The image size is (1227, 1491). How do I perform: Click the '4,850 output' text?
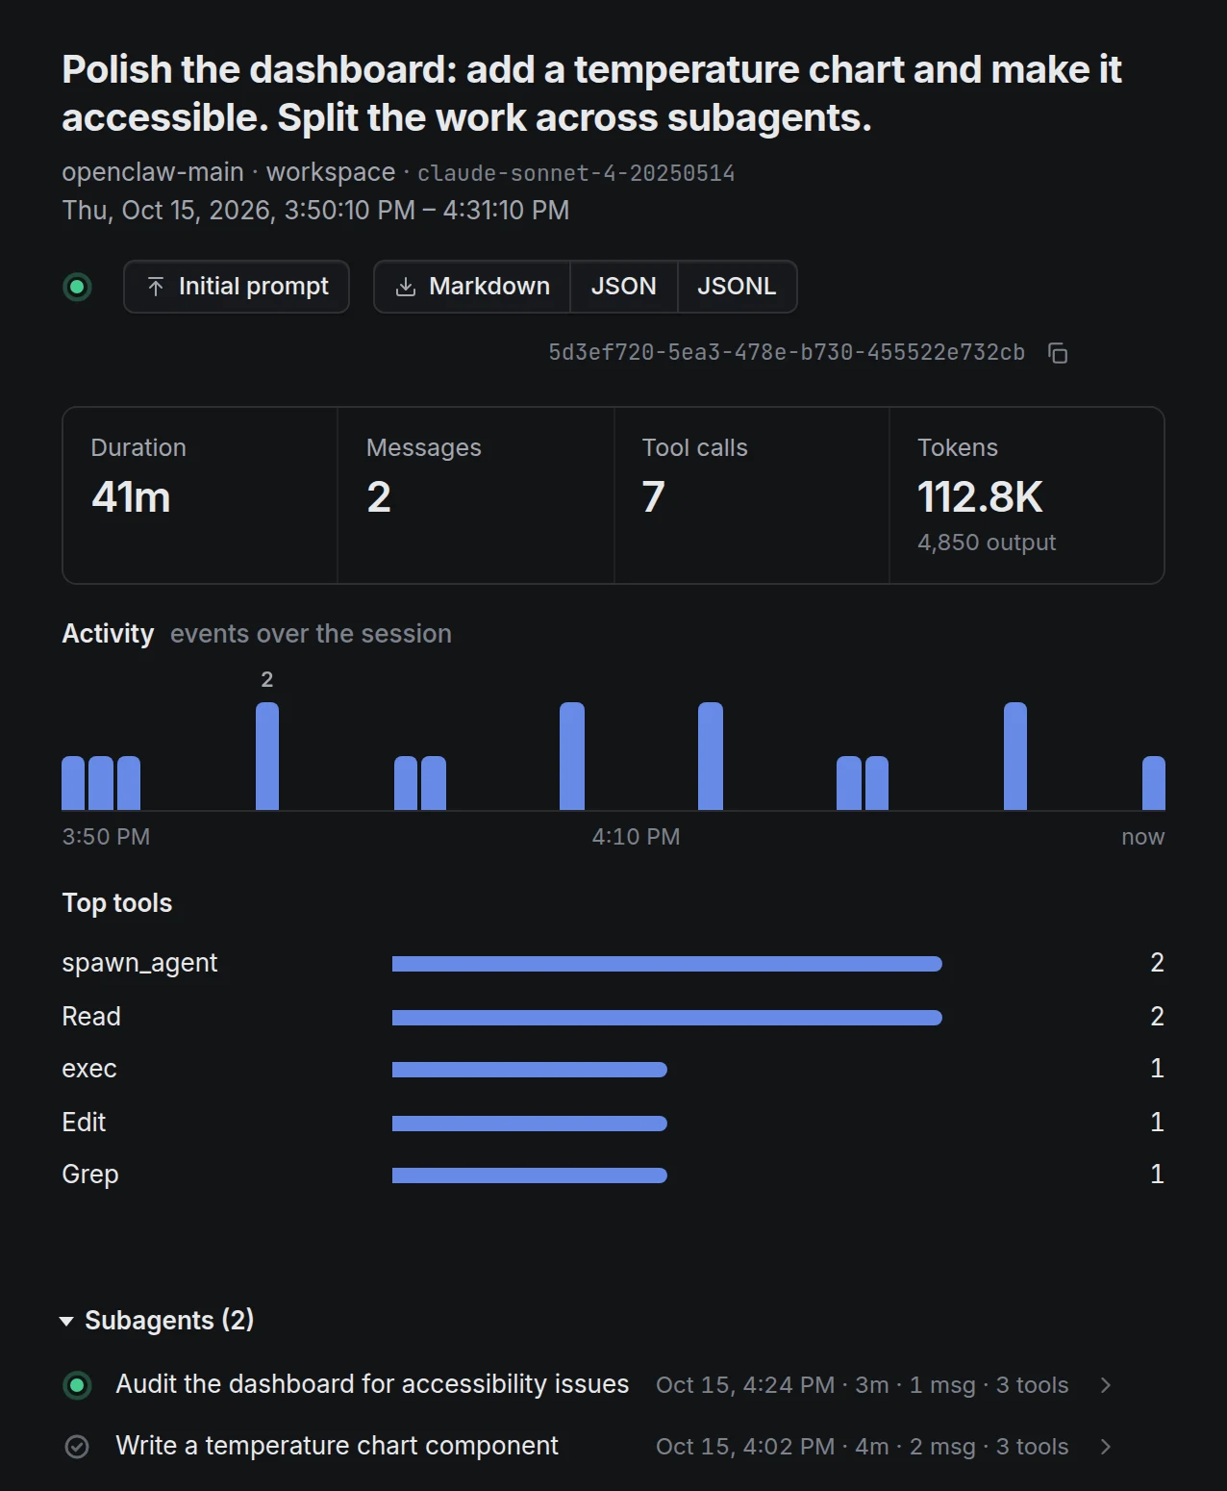[987, 543]
